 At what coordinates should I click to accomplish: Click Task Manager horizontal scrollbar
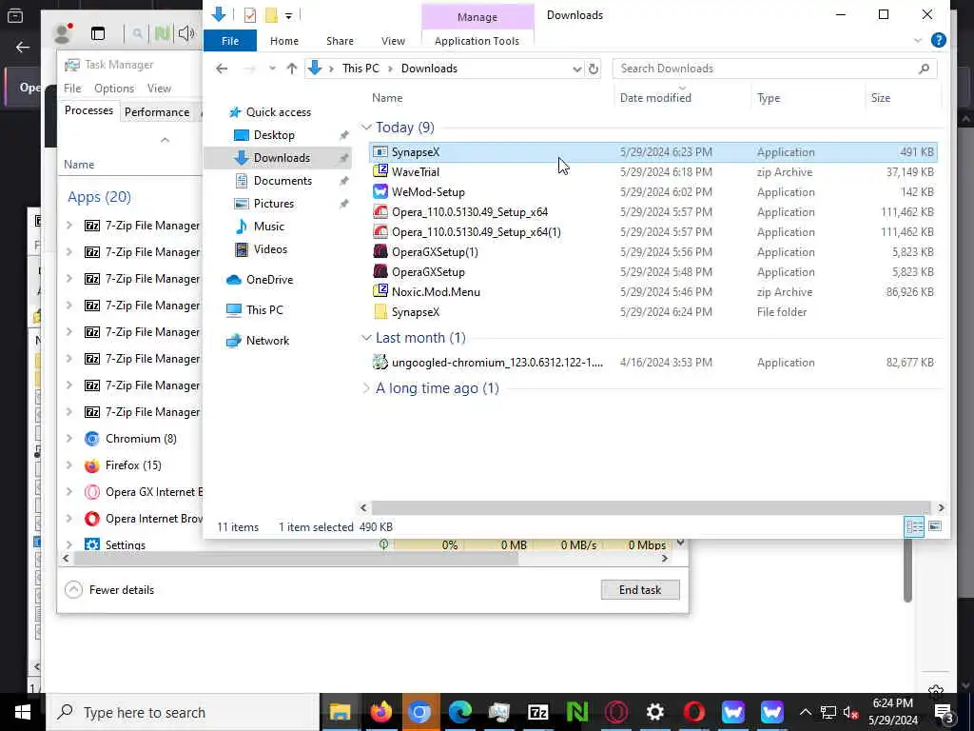click(x=296, y=558)
